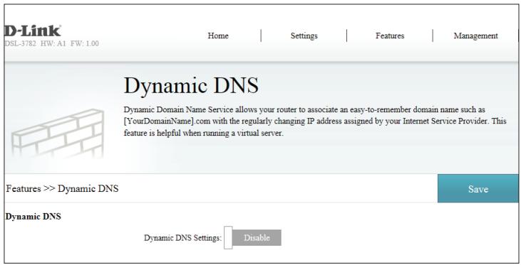521x265 pixels.
Task: Open the Settings menu
Action: tap(304, 36)
